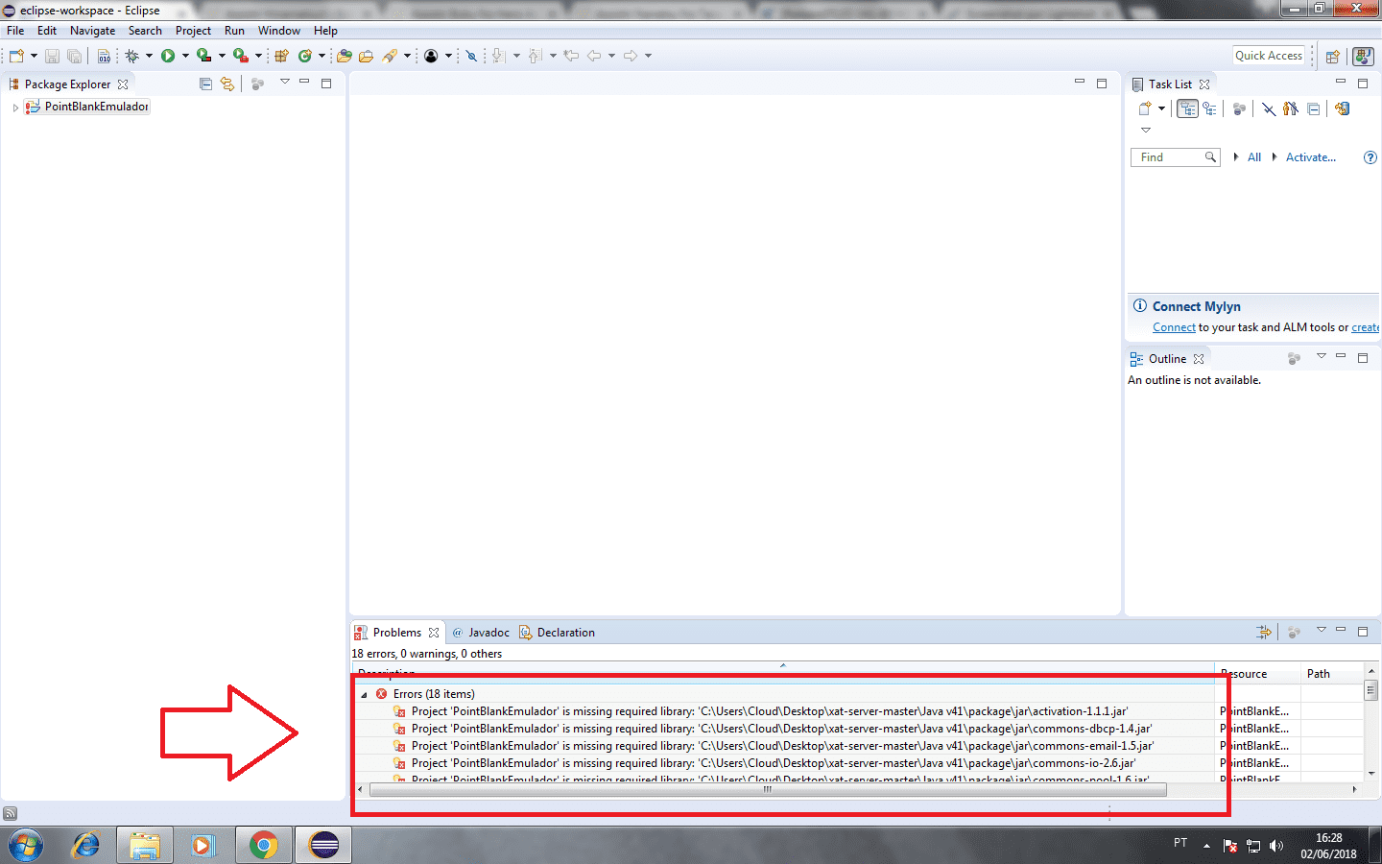Click the Windows Start button
The image size is (1382, 864).
[25, 845]
